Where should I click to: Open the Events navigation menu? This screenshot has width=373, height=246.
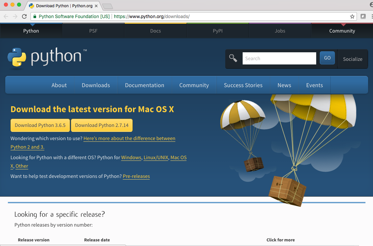coord(315,85)
